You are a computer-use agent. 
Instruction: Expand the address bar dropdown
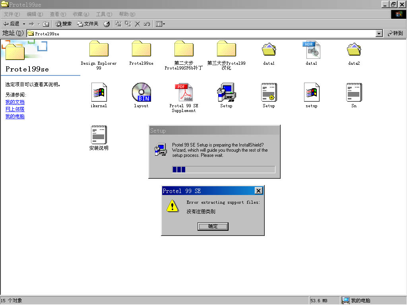tap(379, 33)
